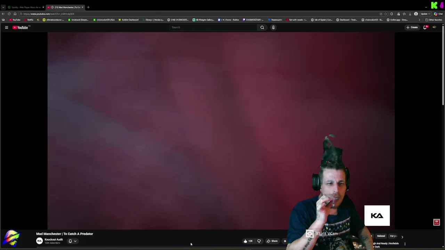Select the For you filter chip
The width and height of the screenshot is (445, 250).
point(393,236)
